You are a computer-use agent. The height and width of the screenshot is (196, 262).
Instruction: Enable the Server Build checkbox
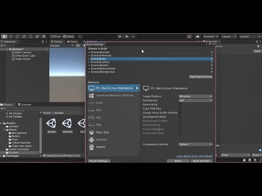[180, 105]
